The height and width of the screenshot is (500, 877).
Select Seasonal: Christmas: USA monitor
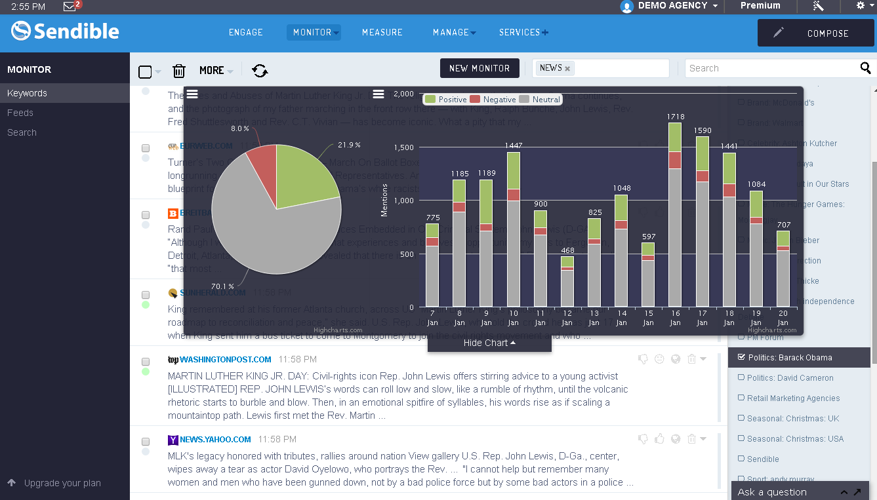[x=795, y=438]
